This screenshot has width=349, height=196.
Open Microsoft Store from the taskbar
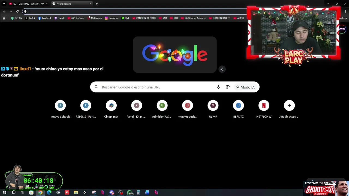pyautogui.click(x=31, y=193)
